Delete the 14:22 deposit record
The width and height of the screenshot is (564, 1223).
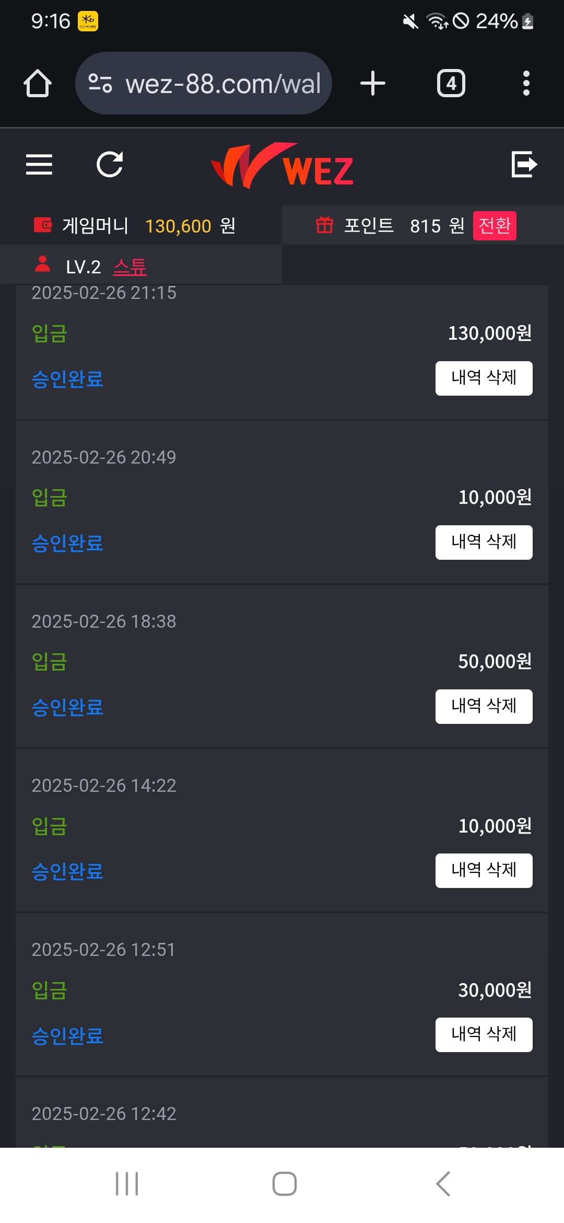484,870
